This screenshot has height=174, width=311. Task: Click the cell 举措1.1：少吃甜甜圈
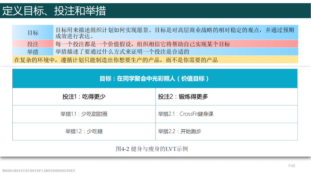(84, 114)
